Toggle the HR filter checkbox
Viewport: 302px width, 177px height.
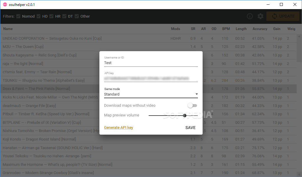click(51, 16)
